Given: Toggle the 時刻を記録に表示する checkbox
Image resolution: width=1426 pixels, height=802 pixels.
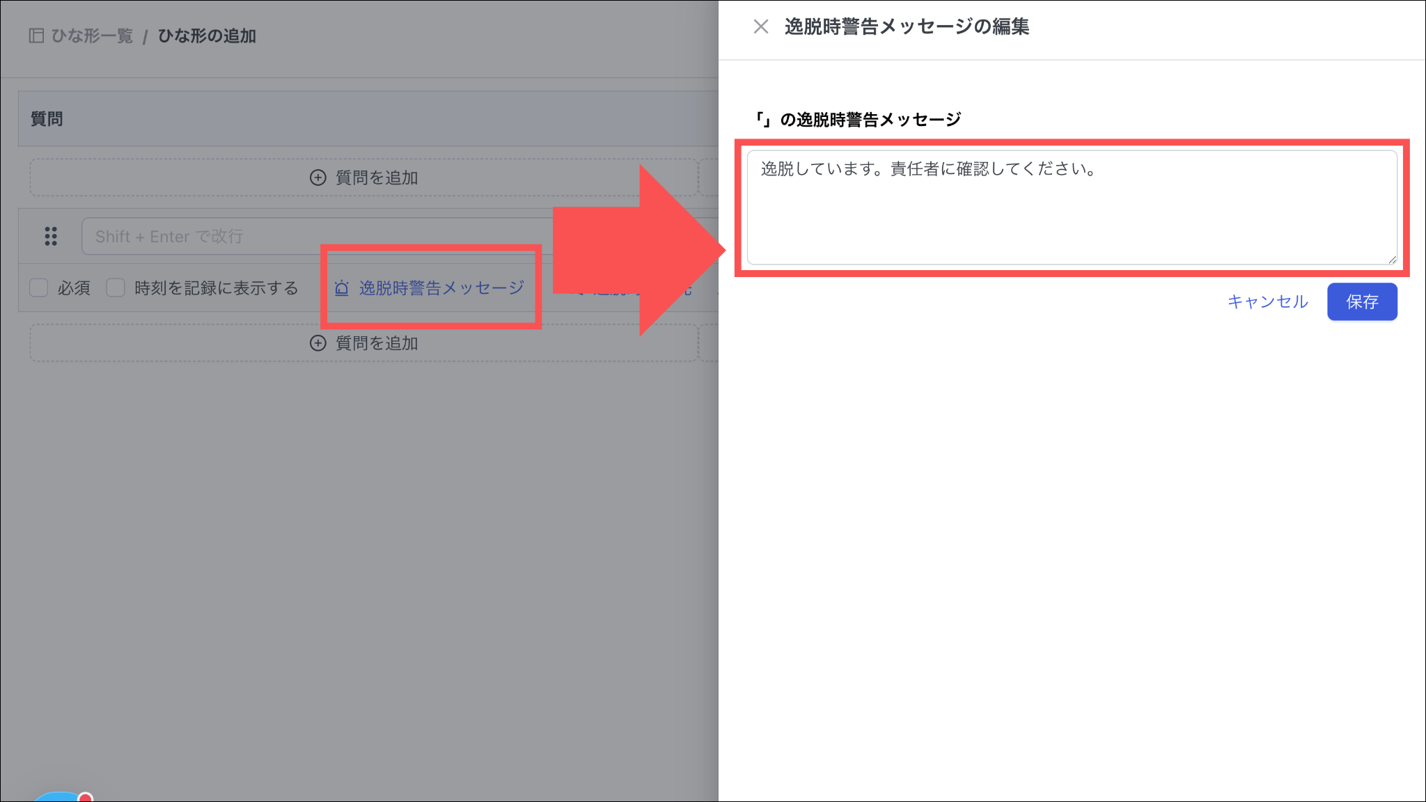Looking at the screenshot, I should point(116,288).
